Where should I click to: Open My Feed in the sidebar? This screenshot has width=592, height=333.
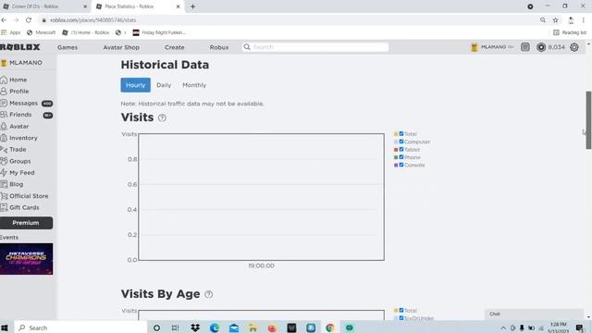pos(18,173)
